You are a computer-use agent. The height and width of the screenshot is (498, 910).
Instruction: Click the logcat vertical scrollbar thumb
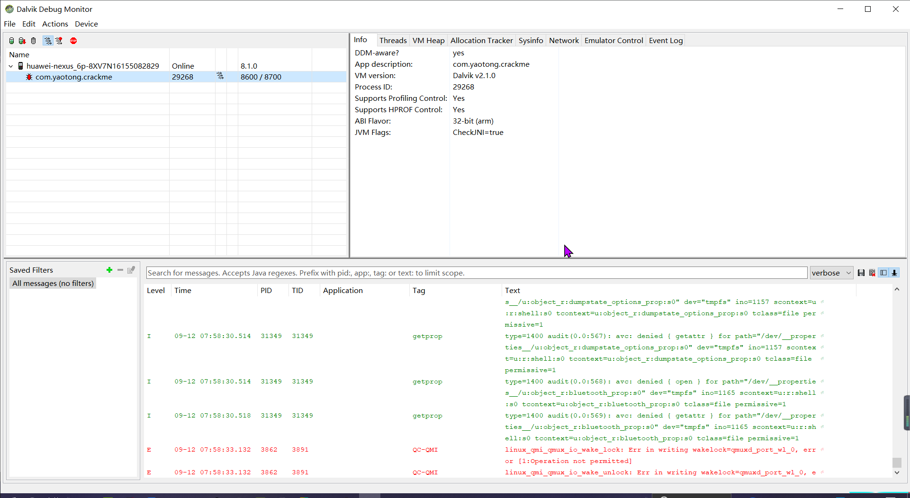(897, 462)
